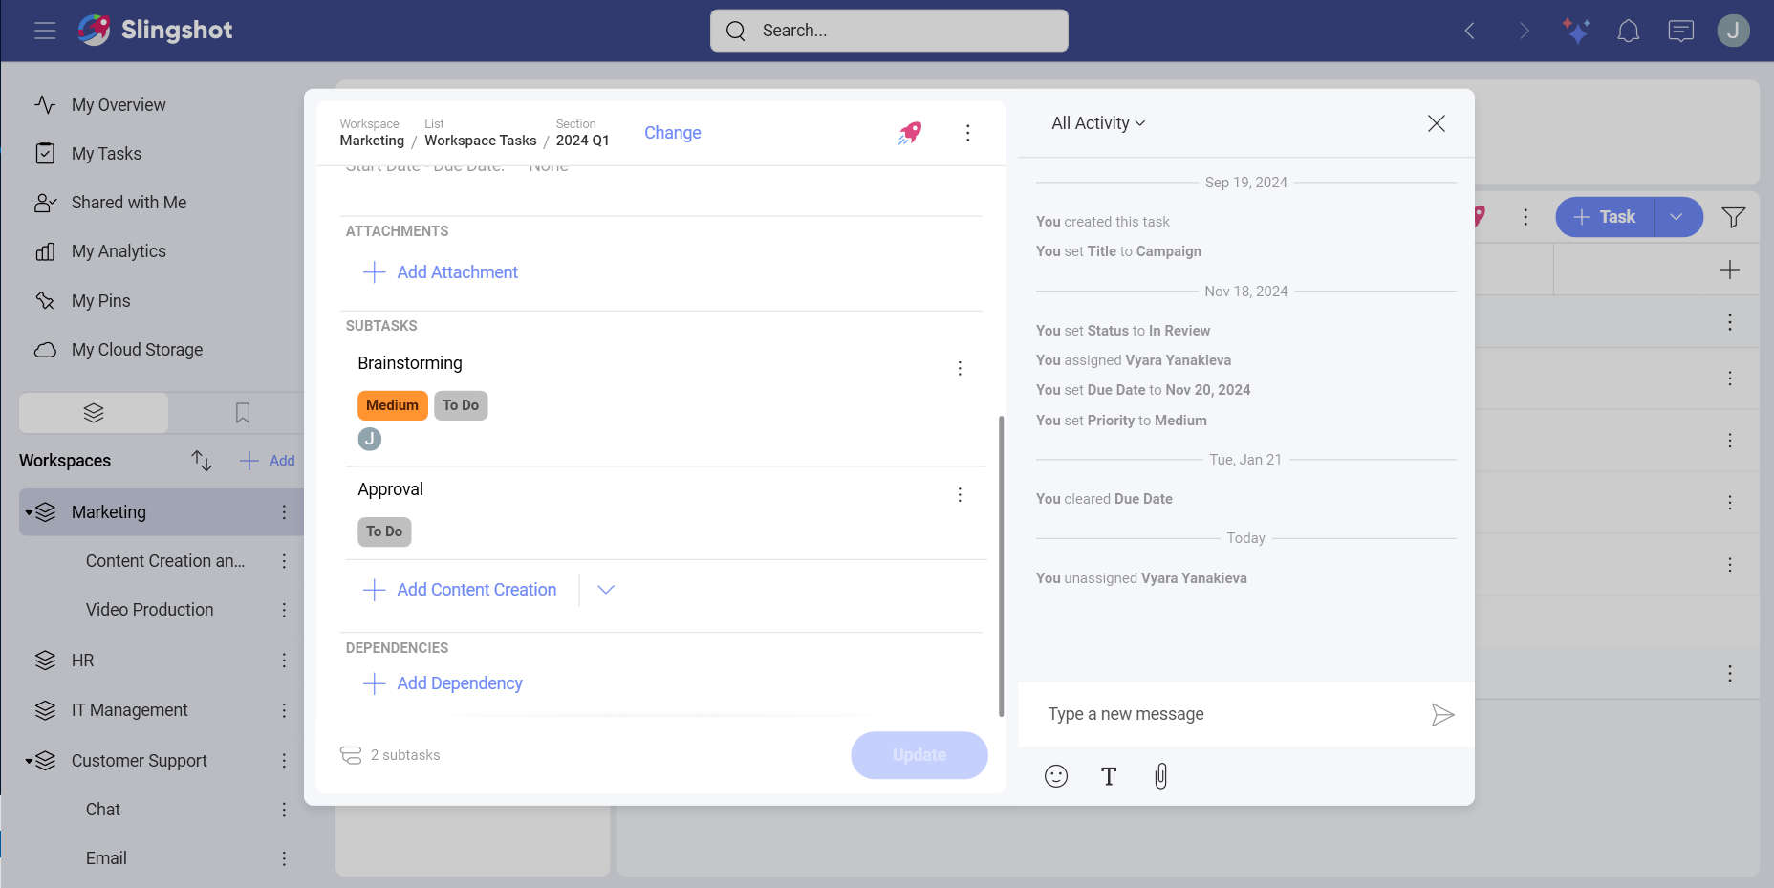Send the message with arrow icon

[1442, 714]
